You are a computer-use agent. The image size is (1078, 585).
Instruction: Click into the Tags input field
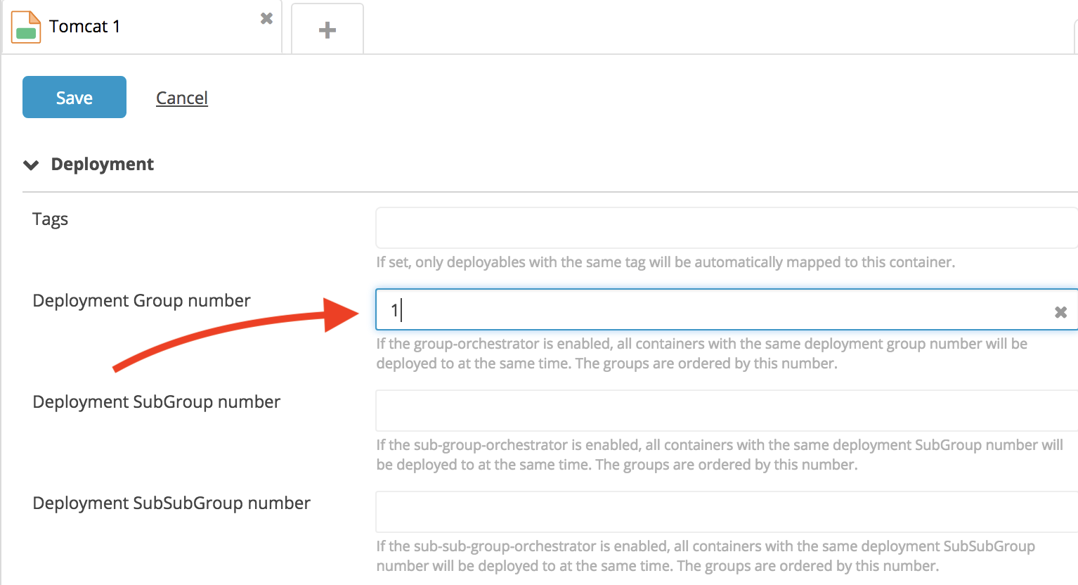(x=727, y=228)
